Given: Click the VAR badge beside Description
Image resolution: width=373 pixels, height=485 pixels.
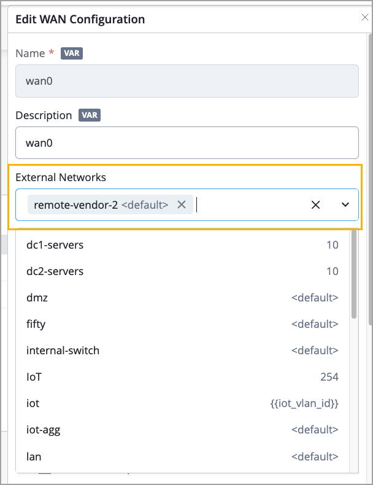Looking at the screenshot, I should (89, 115).
